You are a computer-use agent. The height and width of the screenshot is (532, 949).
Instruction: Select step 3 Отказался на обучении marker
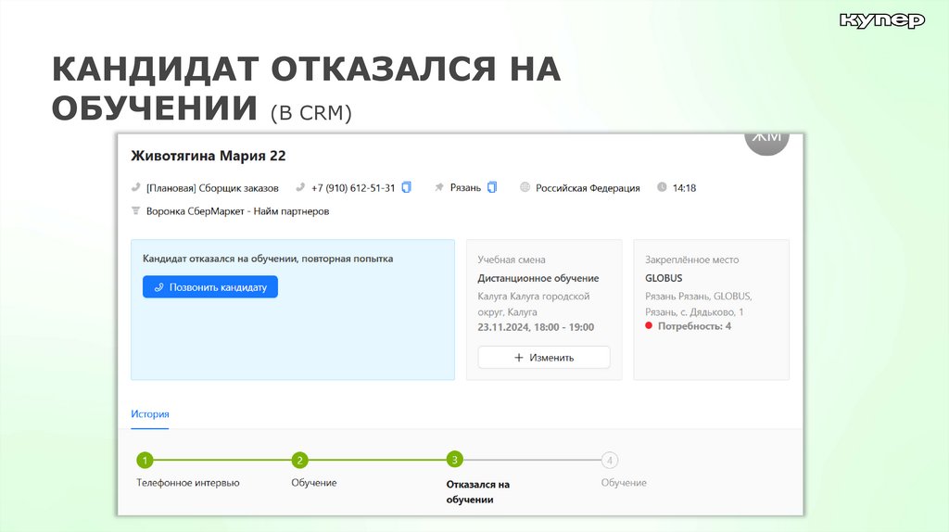[x=454, y=460]
